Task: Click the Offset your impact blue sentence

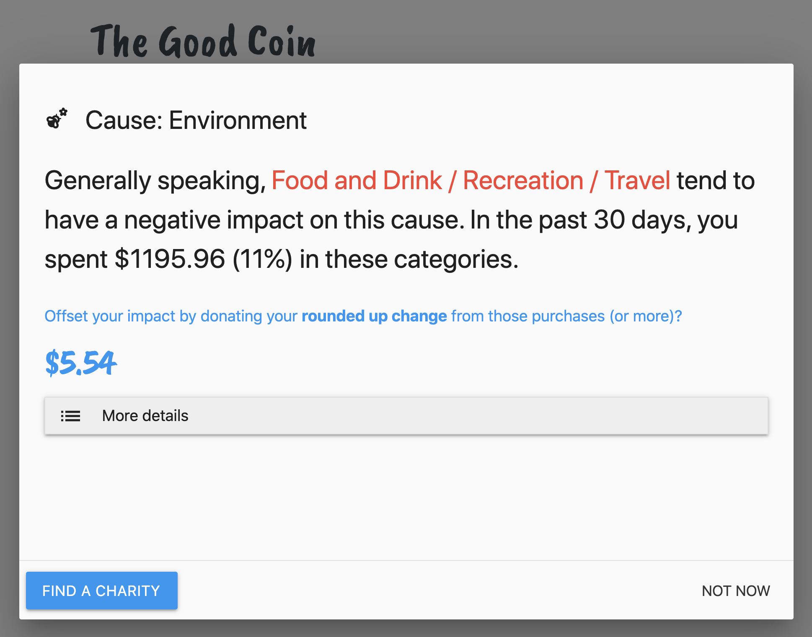Action: point(363,316)
